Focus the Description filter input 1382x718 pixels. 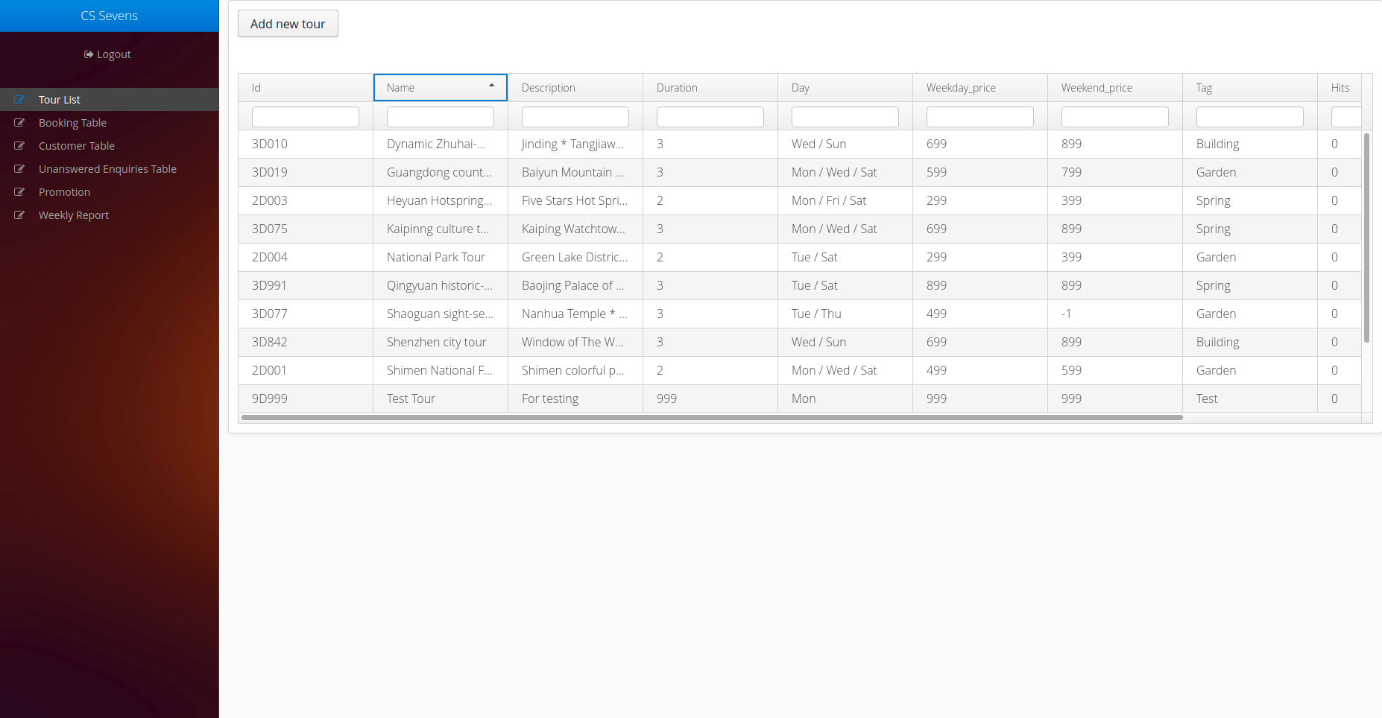click(x=575, y=117)
